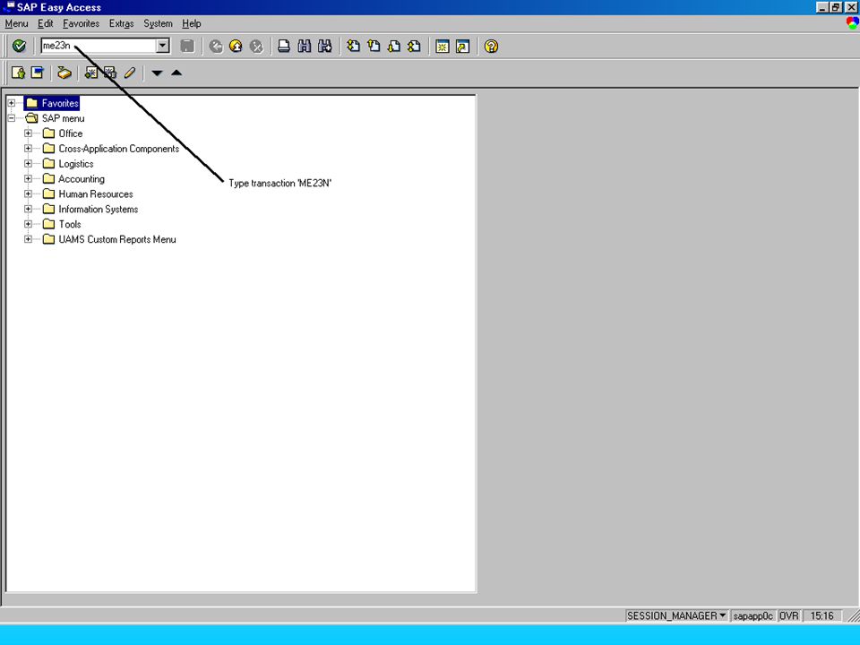
Task: Open the Menu menu
Action: coord(16,23)
